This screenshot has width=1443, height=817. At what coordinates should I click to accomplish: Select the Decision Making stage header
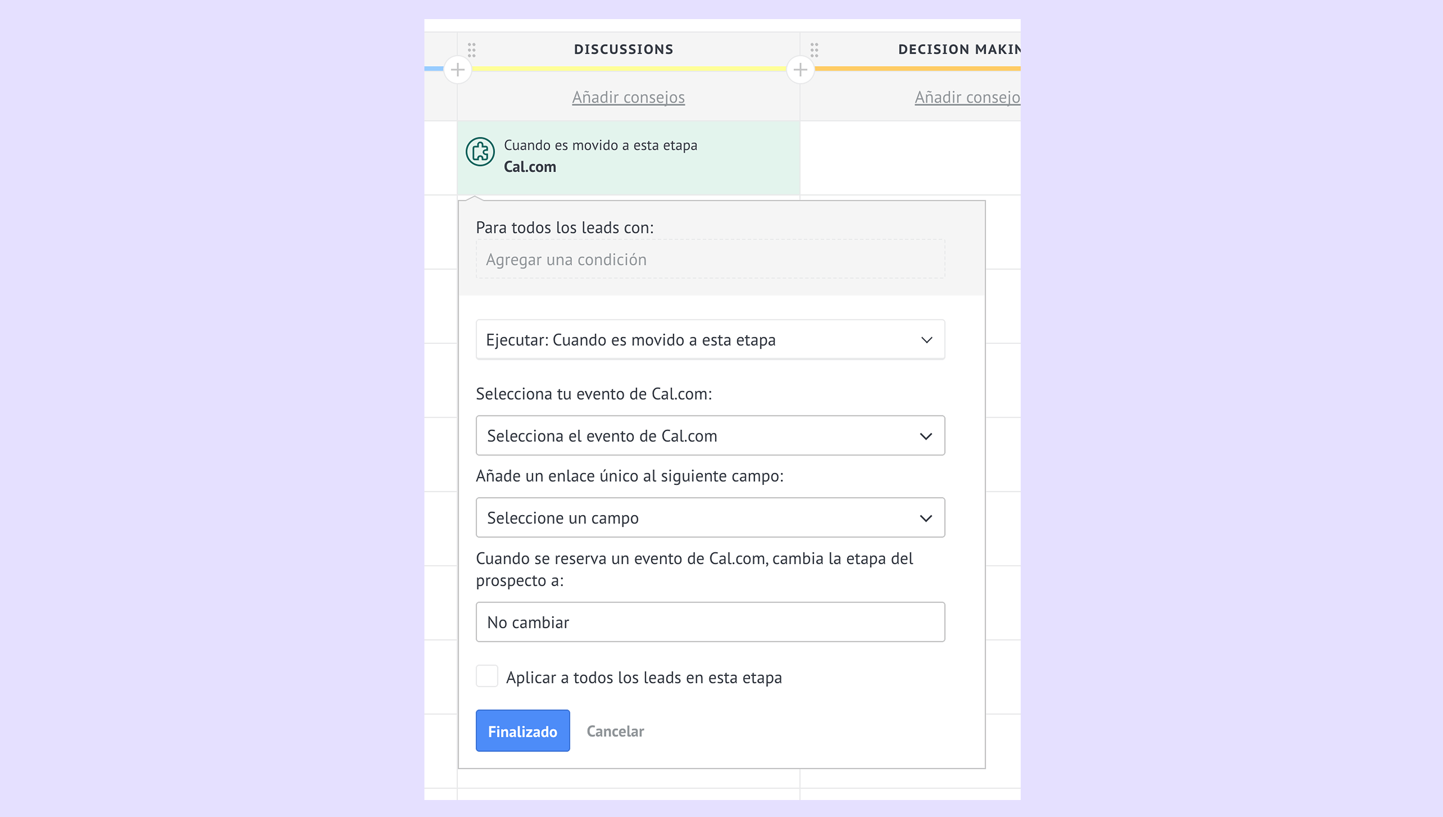(x=958, y=49)
